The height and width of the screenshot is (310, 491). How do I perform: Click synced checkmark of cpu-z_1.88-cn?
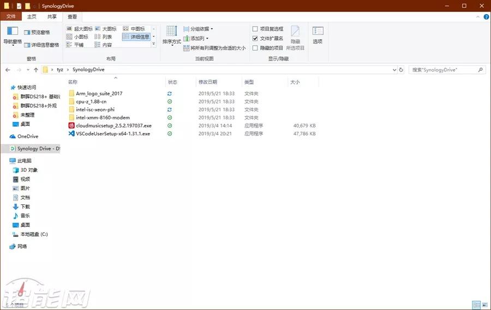click(x=170, y=102)
